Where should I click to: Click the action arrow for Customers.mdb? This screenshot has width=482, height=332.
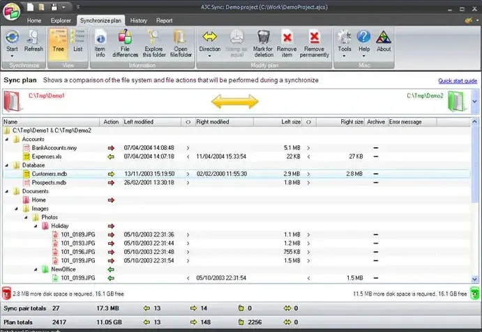click(x=111, y=174)
